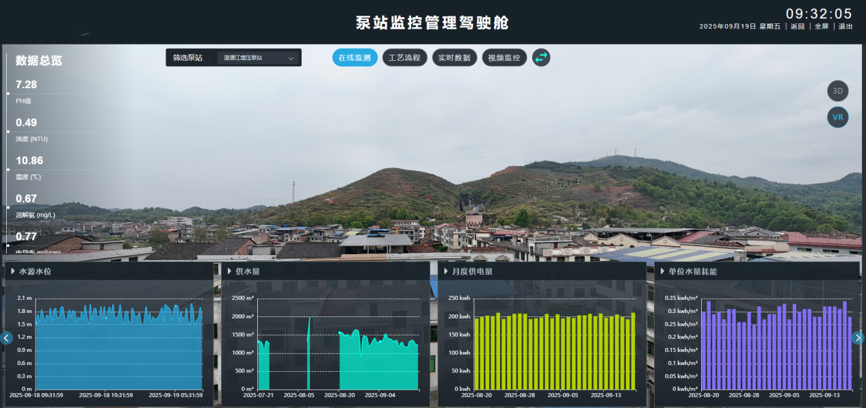Open the 视频监控 tab

pos(504,58)
